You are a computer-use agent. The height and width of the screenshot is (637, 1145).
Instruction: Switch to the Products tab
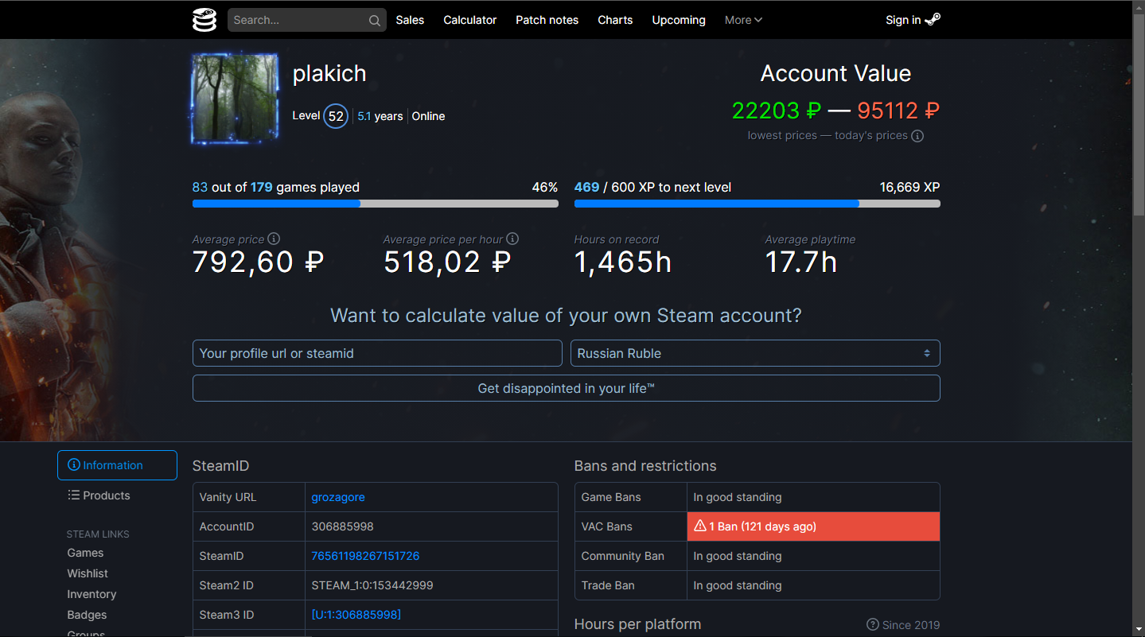click(117, 495)
